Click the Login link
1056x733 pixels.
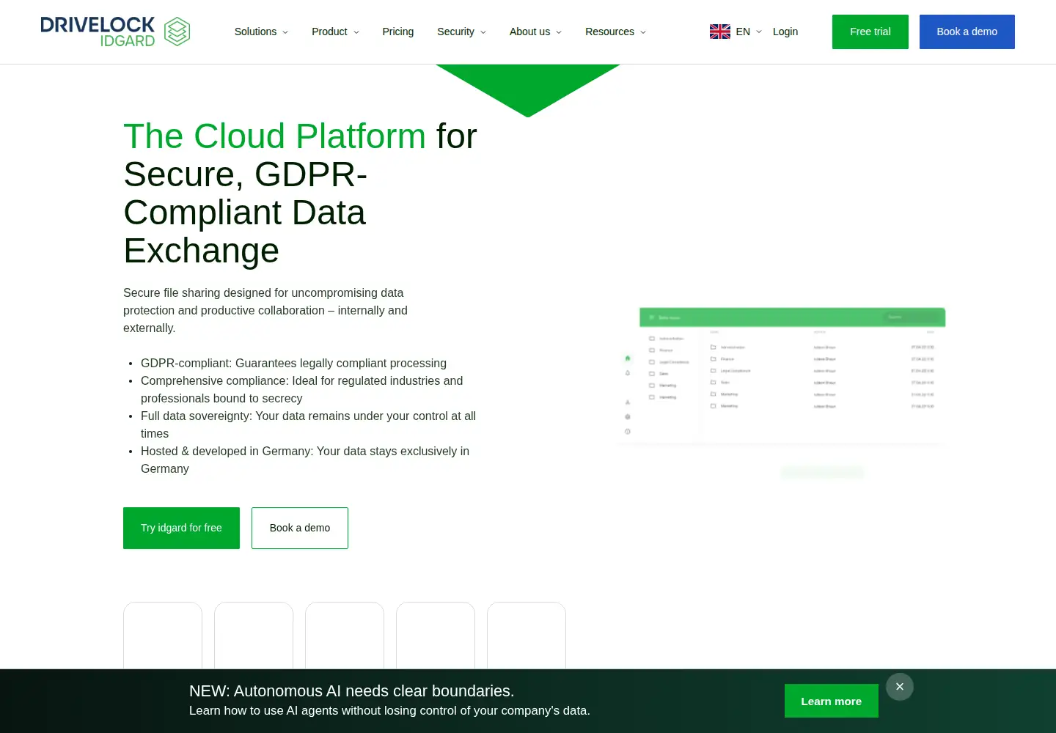point(785,32)
